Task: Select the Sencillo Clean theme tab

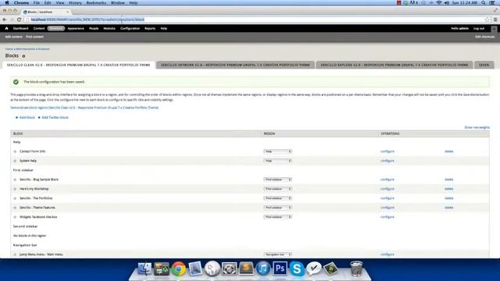Action: [78, 65]
